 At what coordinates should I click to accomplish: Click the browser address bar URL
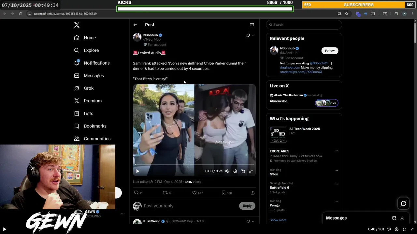[65, 14]
